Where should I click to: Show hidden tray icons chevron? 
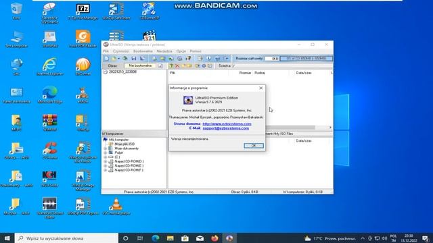click(363, 238)
